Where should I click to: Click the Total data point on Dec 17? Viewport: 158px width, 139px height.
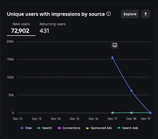pyautogui.click(x=113, y=57)
